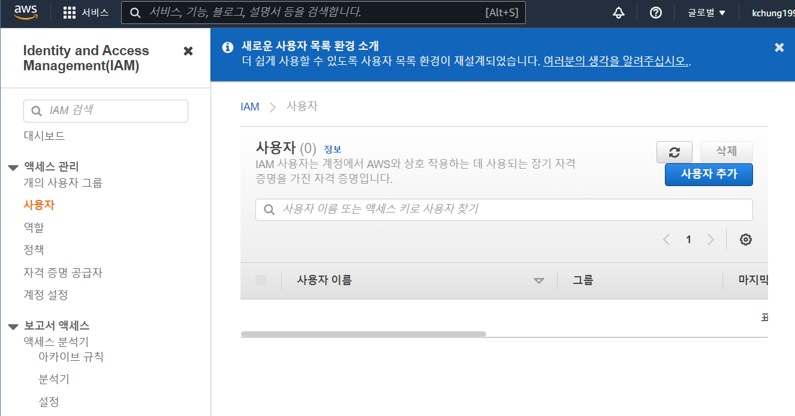Image resolution: width=795 pixels, height=416 pixels.
Task: Open 정책 in sidebar
Action: (x=34, y=250)
